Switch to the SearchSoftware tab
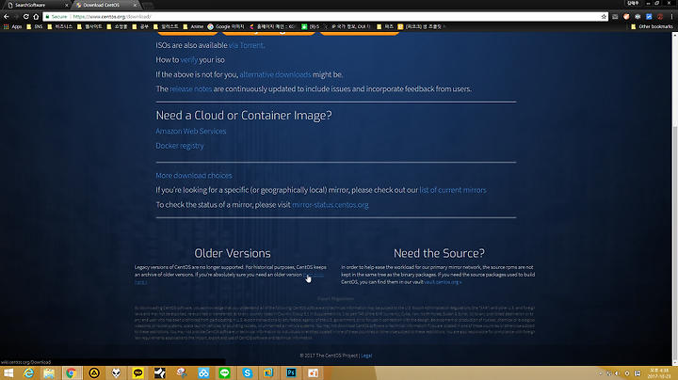 coord(37,6)
